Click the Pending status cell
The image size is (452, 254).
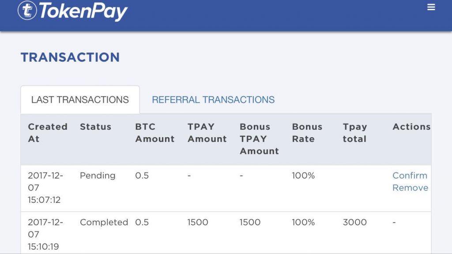[98, 176]
